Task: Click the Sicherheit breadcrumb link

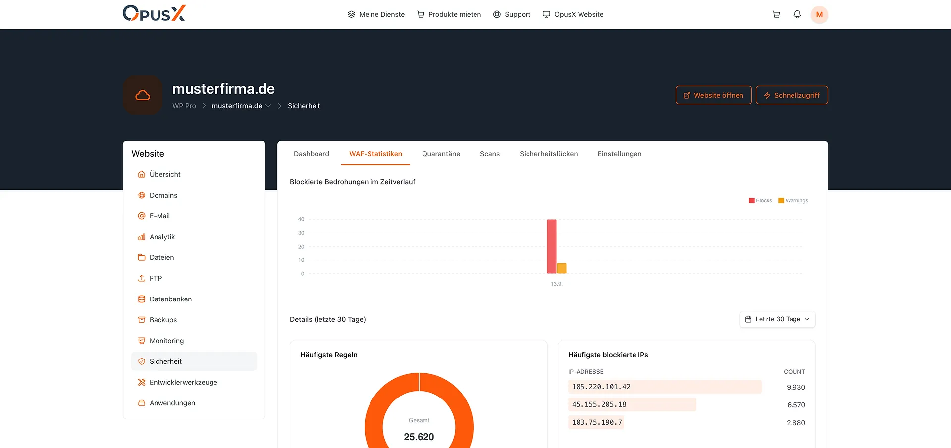Action: [304, 106]
